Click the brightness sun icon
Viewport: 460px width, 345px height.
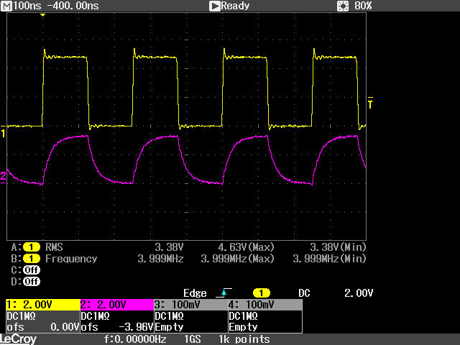343,6
